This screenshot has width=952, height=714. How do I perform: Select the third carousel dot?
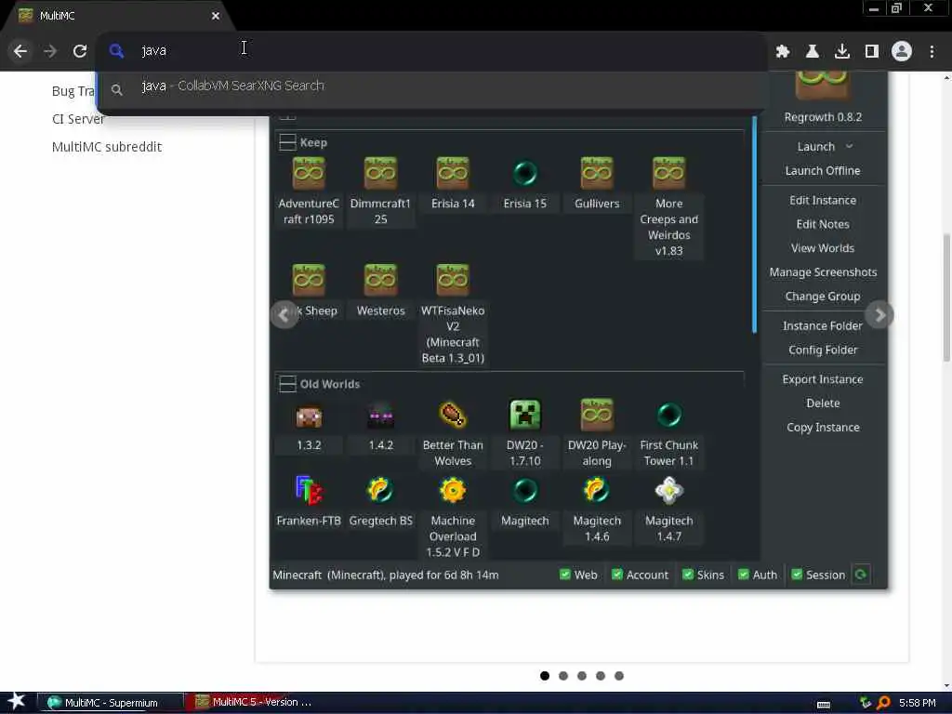coord(582,676)
